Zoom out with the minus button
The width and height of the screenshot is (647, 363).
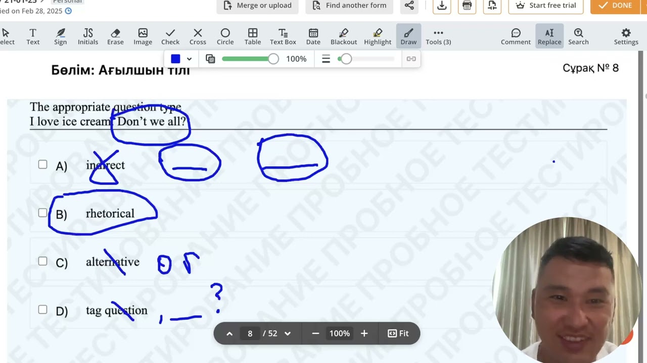pyautogui.click(x=315, y=333)
